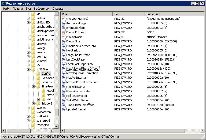Viewport: 206px width, 140px height.
Task: Click the FileLogEntries string value icon
Action: pyautogui.click(x=64, y=32)
